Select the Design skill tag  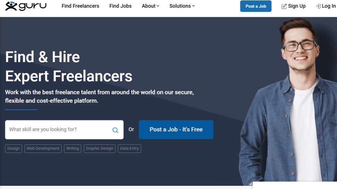14,148
